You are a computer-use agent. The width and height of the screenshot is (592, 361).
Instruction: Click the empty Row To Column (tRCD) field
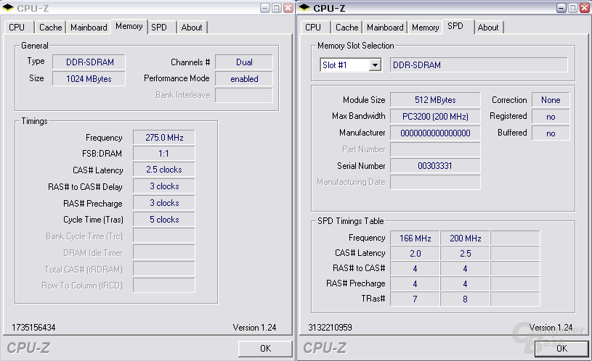coord(164,286)
